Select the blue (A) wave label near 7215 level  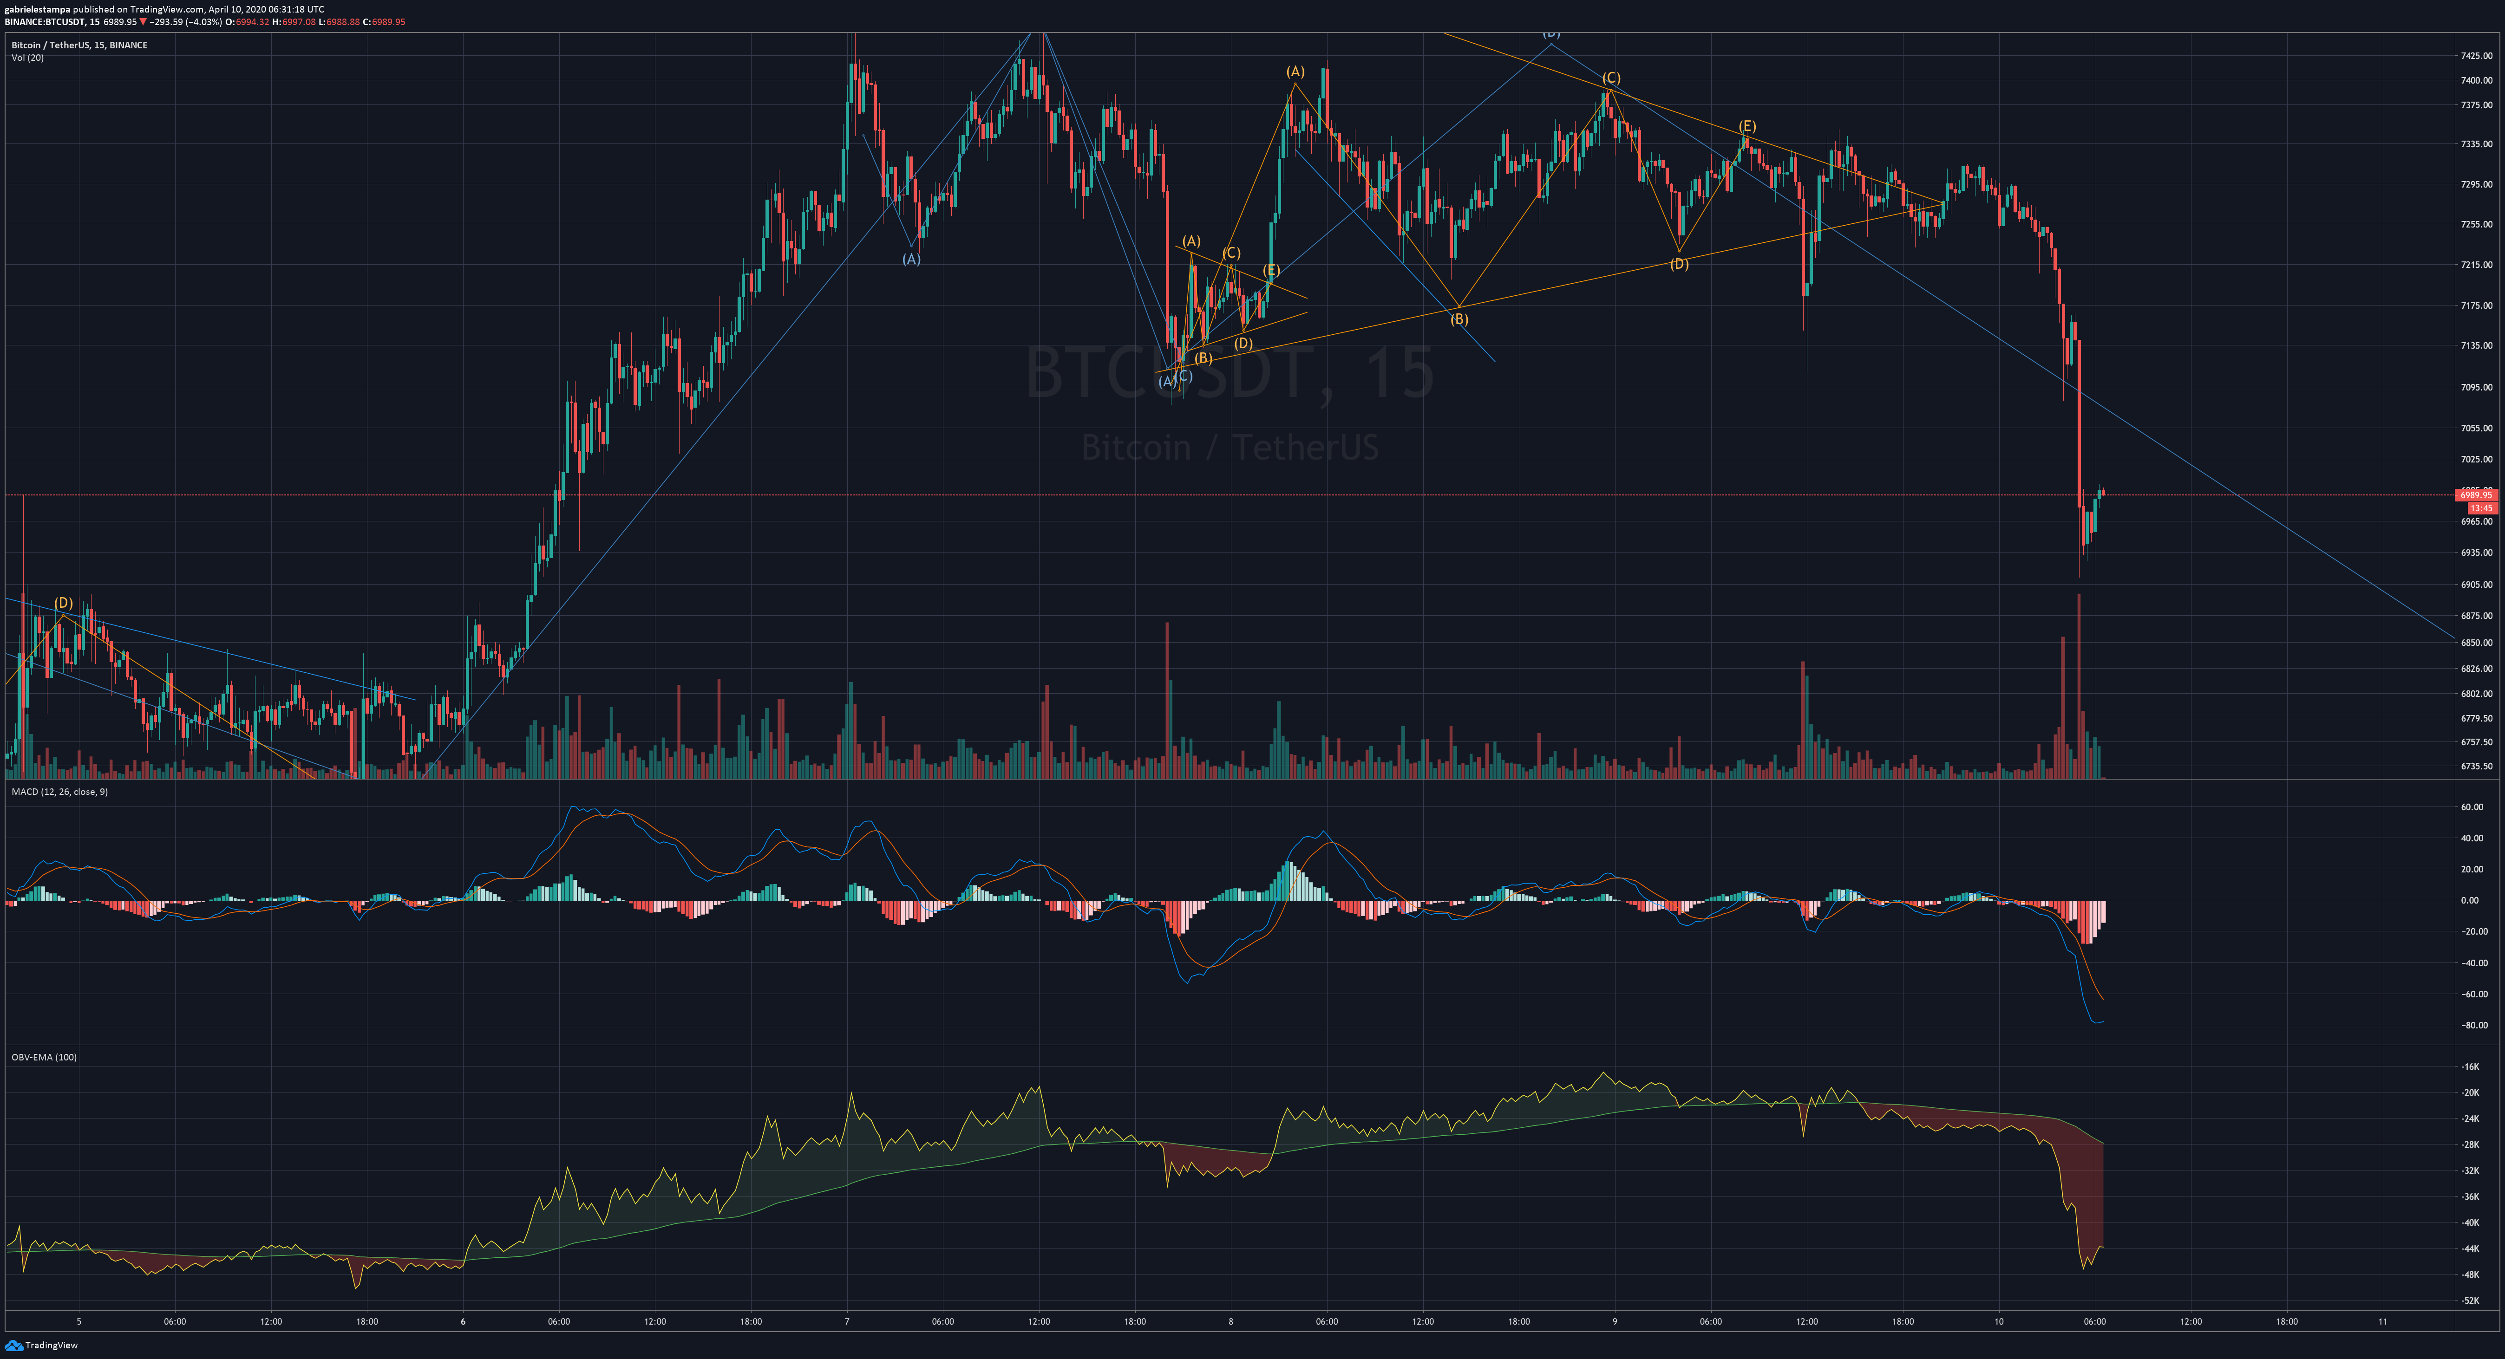click(910, 260)
